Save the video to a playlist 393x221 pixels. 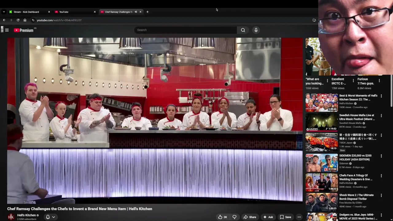point(285,217)
